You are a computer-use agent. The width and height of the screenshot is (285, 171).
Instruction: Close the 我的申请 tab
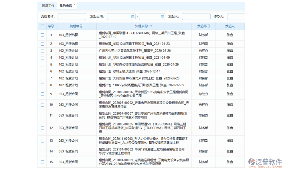click(75, 5)
